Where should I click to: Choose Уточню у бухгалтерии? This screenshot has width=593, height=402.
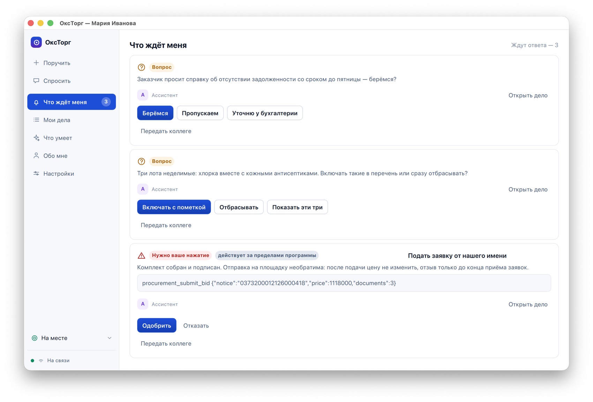coord(265,113)
